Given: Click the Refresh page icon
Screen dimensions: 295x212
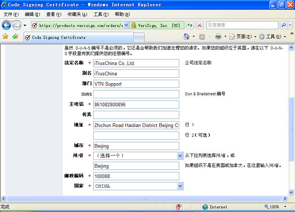Looking at the screenshot, I should click(190, 25).
